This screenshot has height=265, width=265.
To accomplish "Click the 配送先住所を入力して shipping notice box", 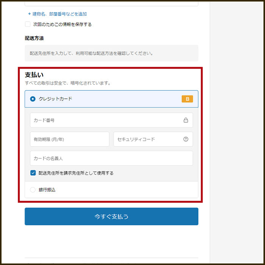I will tap(111, 53).
